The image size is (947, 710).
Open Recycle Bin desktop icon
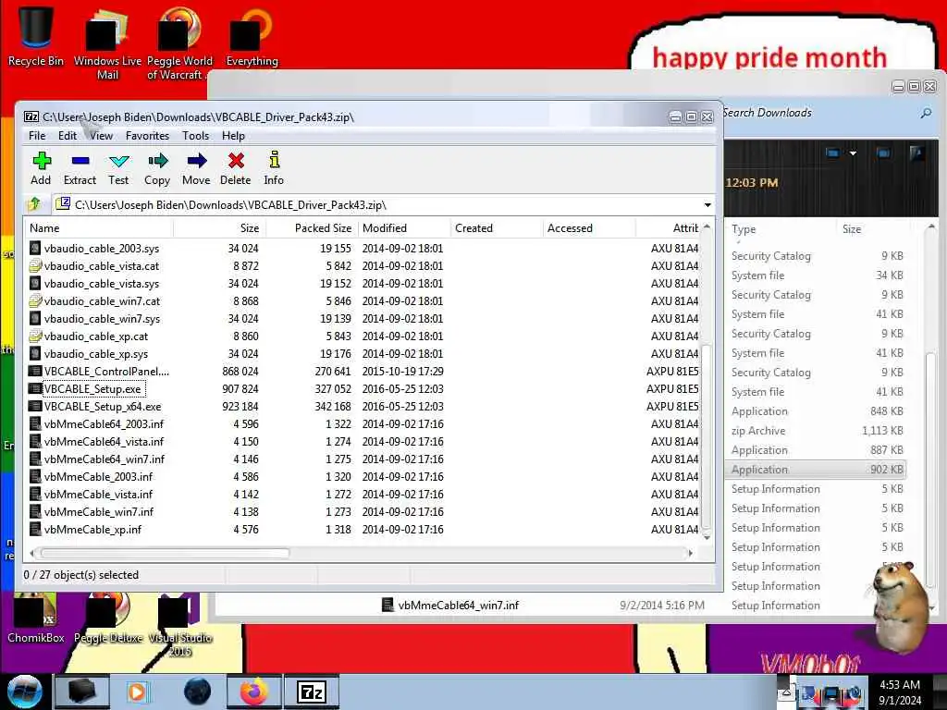tap(36, 36)
